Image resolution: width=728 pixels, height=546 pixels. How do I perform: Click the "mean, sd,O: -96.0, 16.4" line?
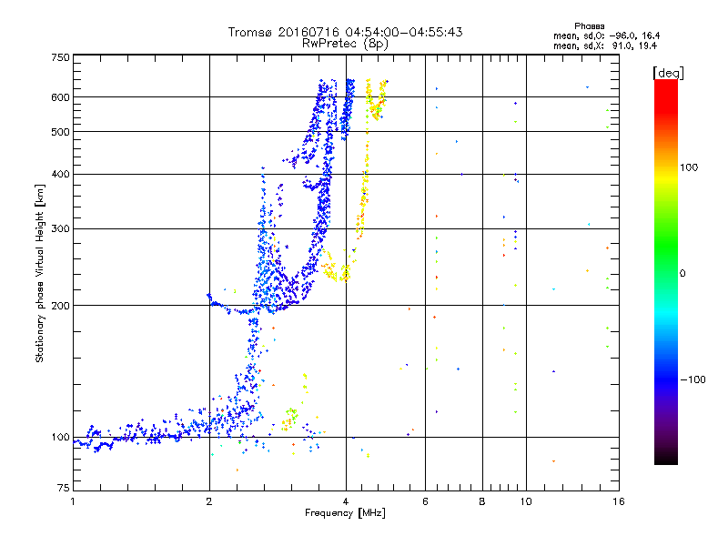(606, 35)
